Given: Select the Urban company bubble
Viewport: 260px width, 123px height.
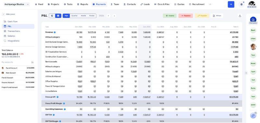Looking at the screenshot, I should tap(253, 39).
